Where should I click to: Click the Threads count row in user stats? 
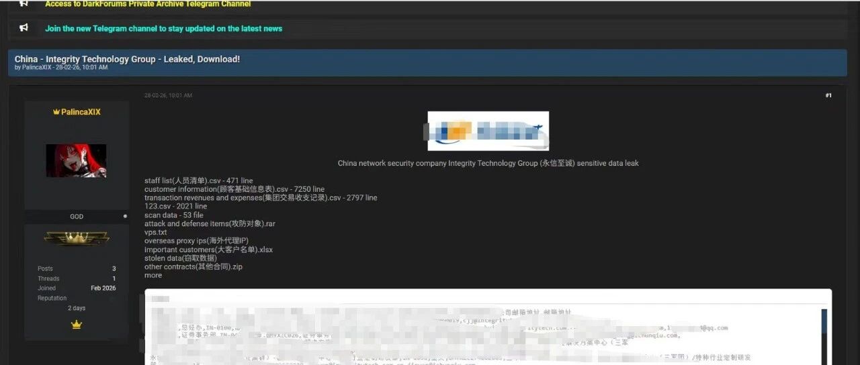pos(77,278)
